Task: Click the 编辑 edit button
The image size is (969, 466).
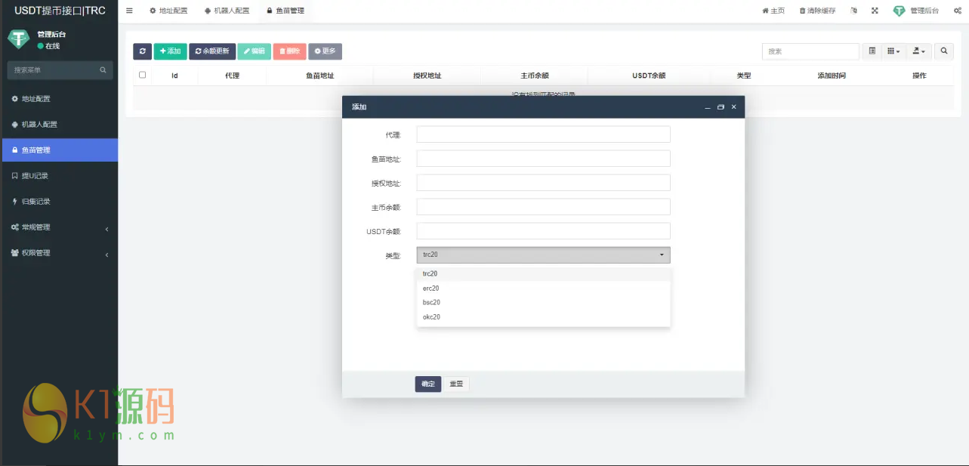Action: [254, 51]
